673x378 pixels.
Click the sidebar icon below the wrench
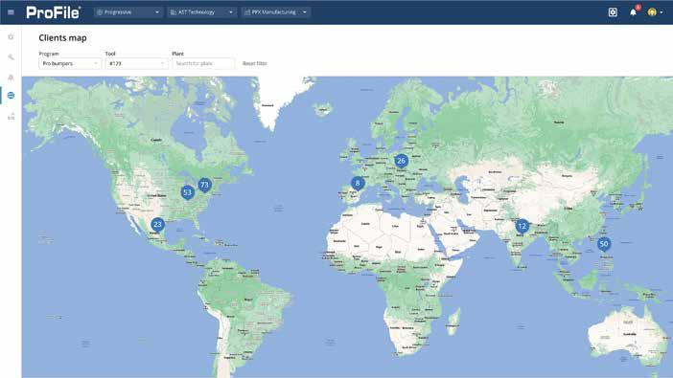point(11,78)
